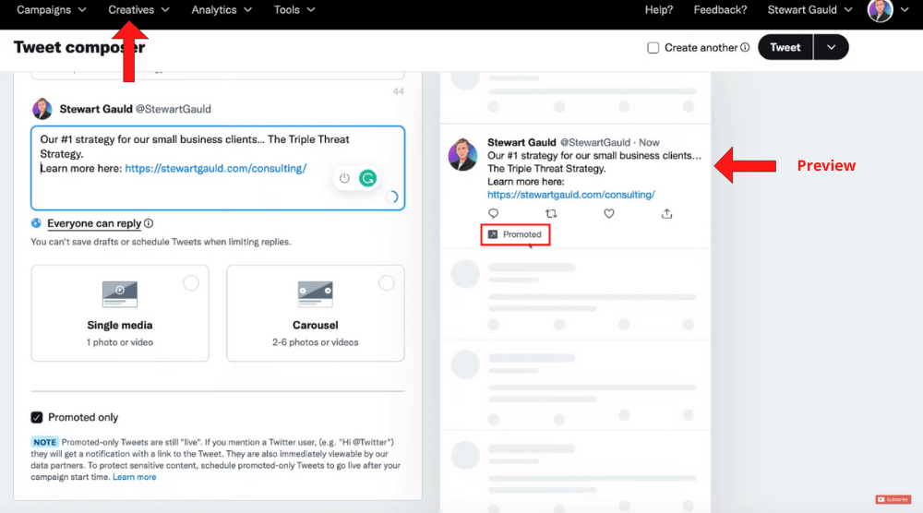Click the green Grammarly icon

pos(368,178)
